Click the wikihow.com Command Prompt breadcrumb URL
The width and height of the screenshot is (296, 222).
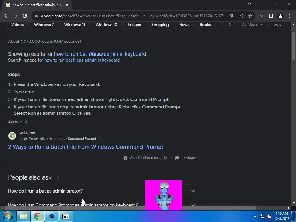pos(58,139)
